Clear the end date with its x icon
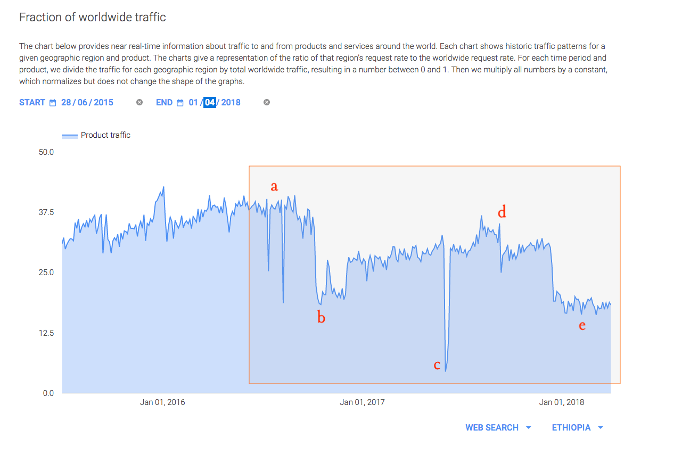Image resolution: width=690 pixels, height=463 pixels. tap(267, 103)
